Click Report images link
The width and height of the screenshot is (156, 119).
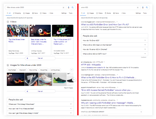pyautogui.click(x=68, y=88)
